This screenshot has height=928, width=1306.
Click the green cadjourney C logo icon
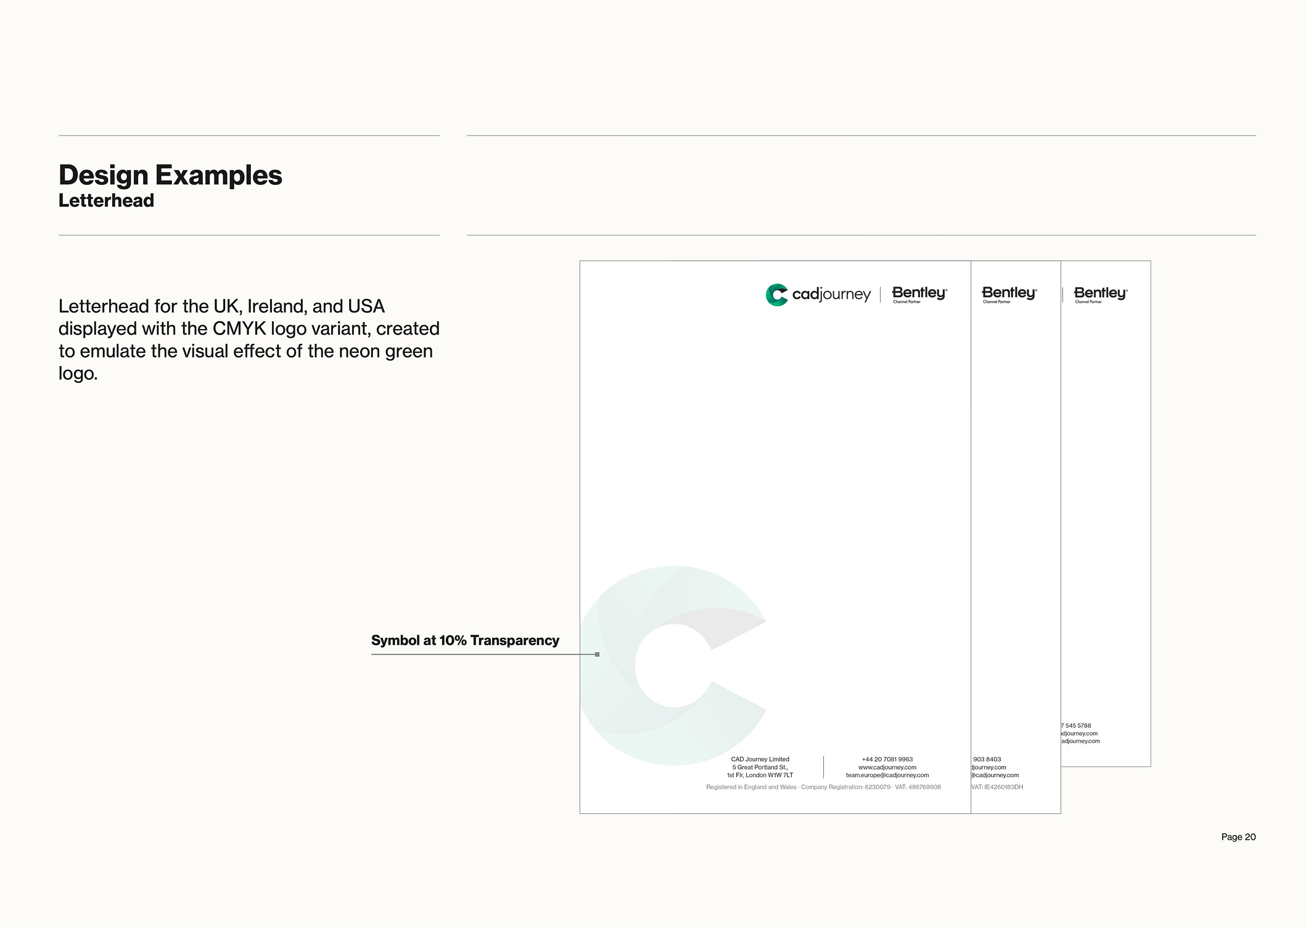[776, 295]
